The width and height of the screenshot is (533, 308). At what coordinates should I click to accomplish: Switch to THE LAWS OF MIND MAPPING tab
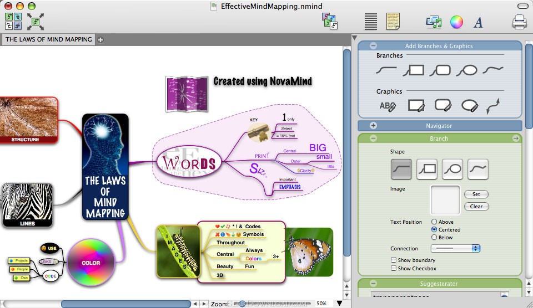pyautogui.click(x=49, y=39)
